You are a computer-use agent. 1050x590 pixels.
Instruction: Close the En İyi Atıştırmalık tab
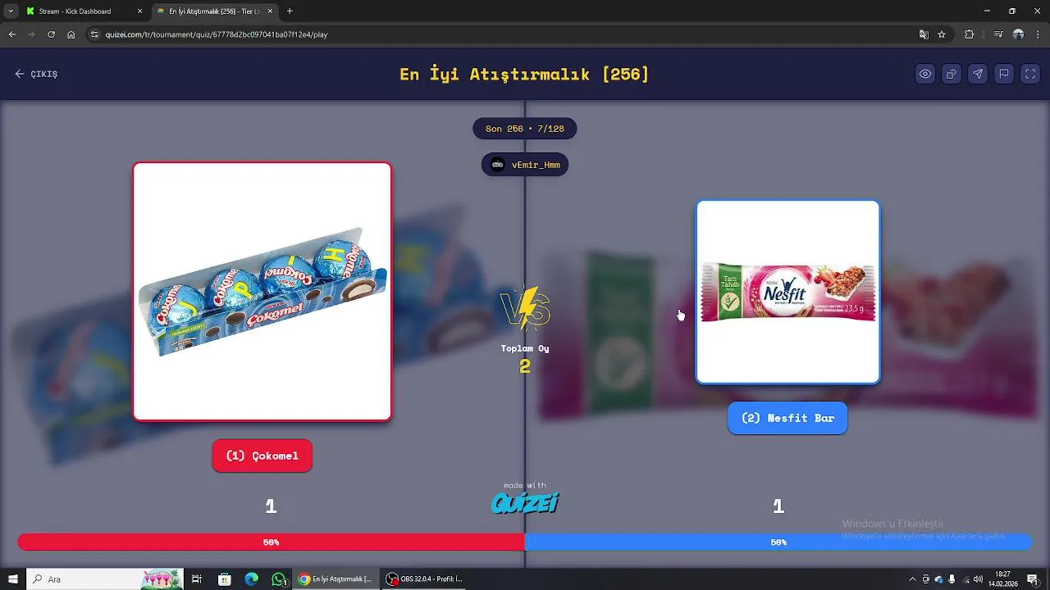point(271,11)
